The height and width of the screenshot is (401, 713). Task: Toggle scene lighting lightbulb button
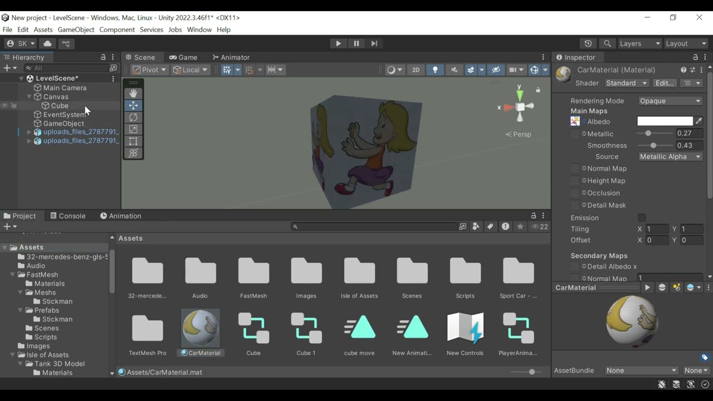[x=435, y=70]
